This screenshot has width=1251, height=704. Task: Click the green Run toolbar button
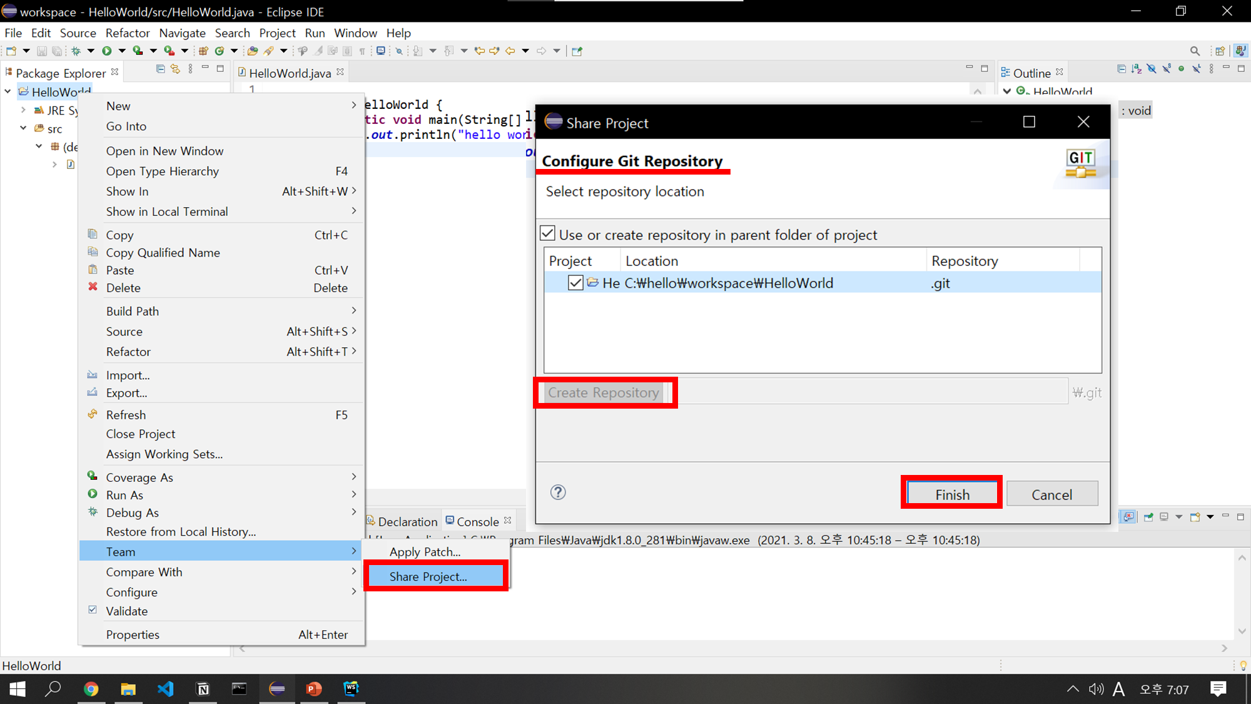107,51
